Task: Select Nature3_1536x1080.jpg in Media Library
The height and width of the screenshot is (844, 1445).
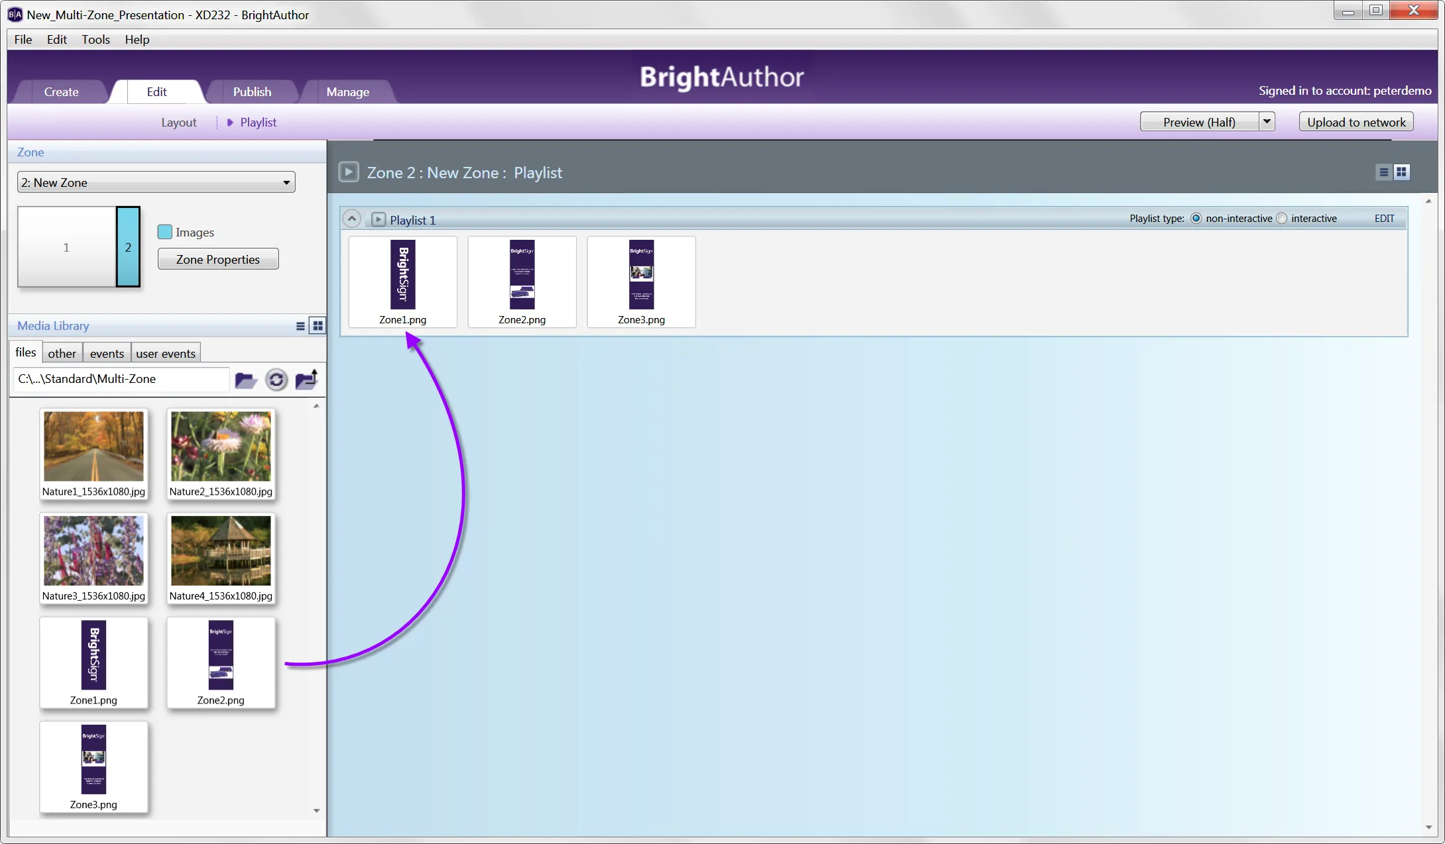Action: click(93, 558)
